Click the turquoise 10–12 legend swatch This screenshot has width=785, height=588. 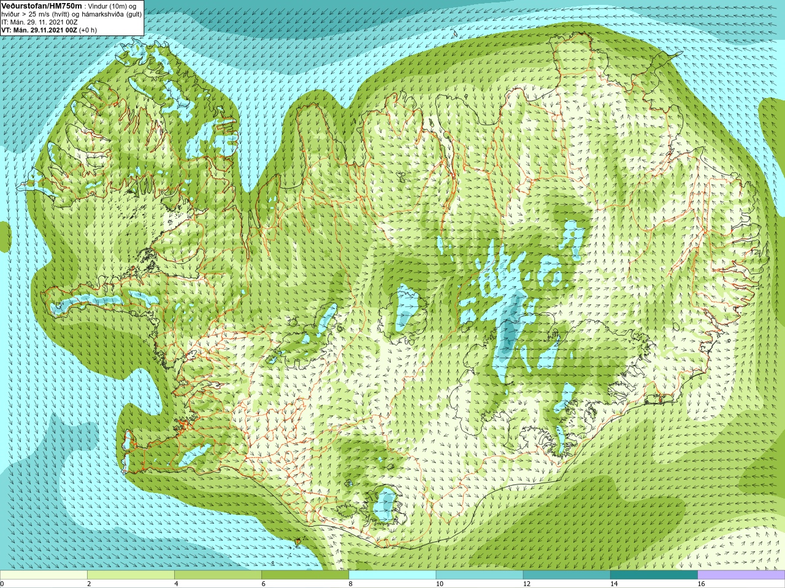(480, 575)
